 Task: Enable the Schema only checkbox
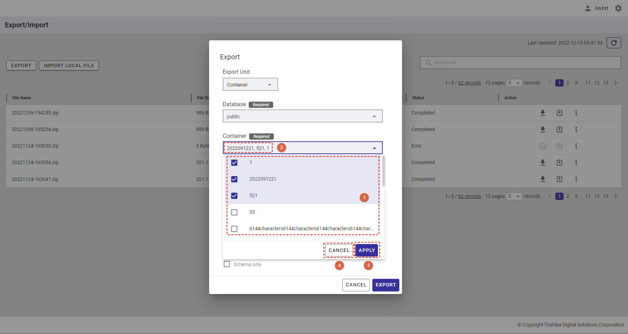227,264
